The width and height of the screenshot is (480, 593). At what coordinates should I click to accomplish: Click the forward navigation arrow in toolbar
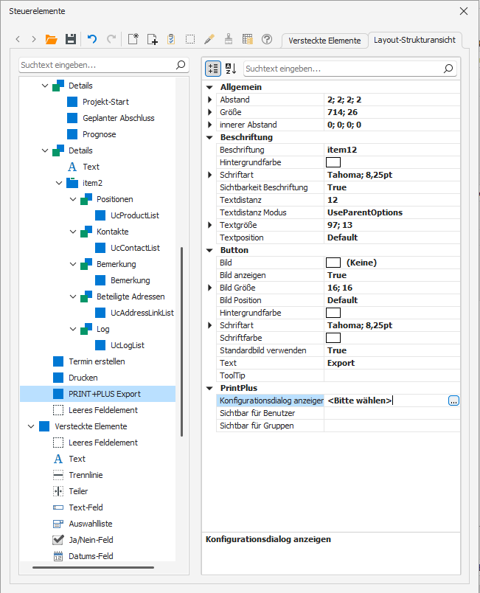click(x=34, y=39)
